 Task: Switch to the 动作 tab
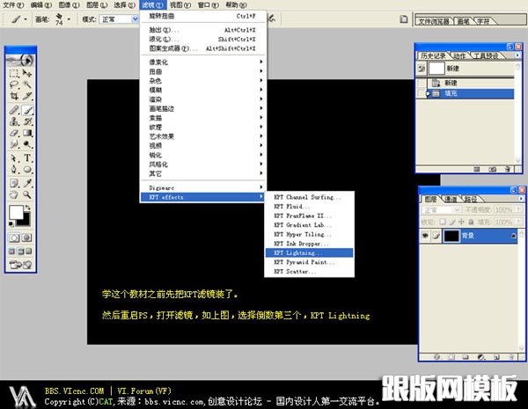(459, 55)
